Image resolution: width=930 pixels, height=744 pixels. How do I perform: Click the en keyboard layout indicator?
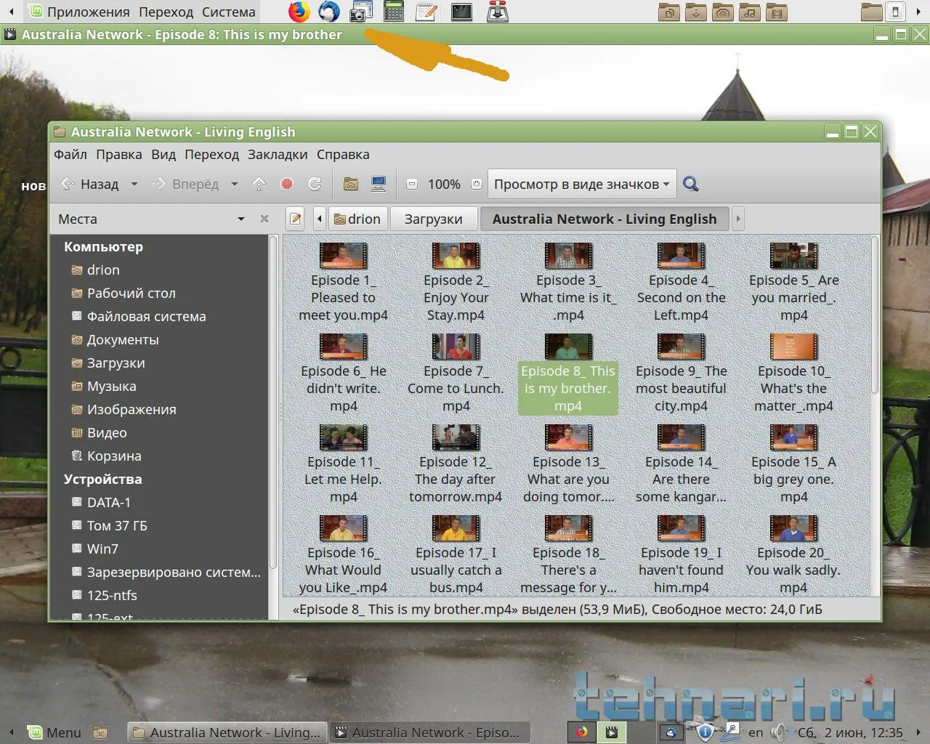(x=756, y=732)
